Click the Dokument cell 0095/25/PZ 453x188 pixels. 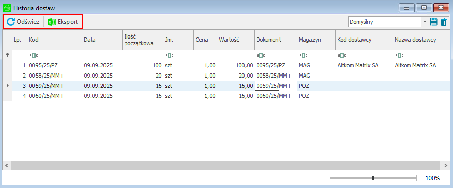coord(275,65)
